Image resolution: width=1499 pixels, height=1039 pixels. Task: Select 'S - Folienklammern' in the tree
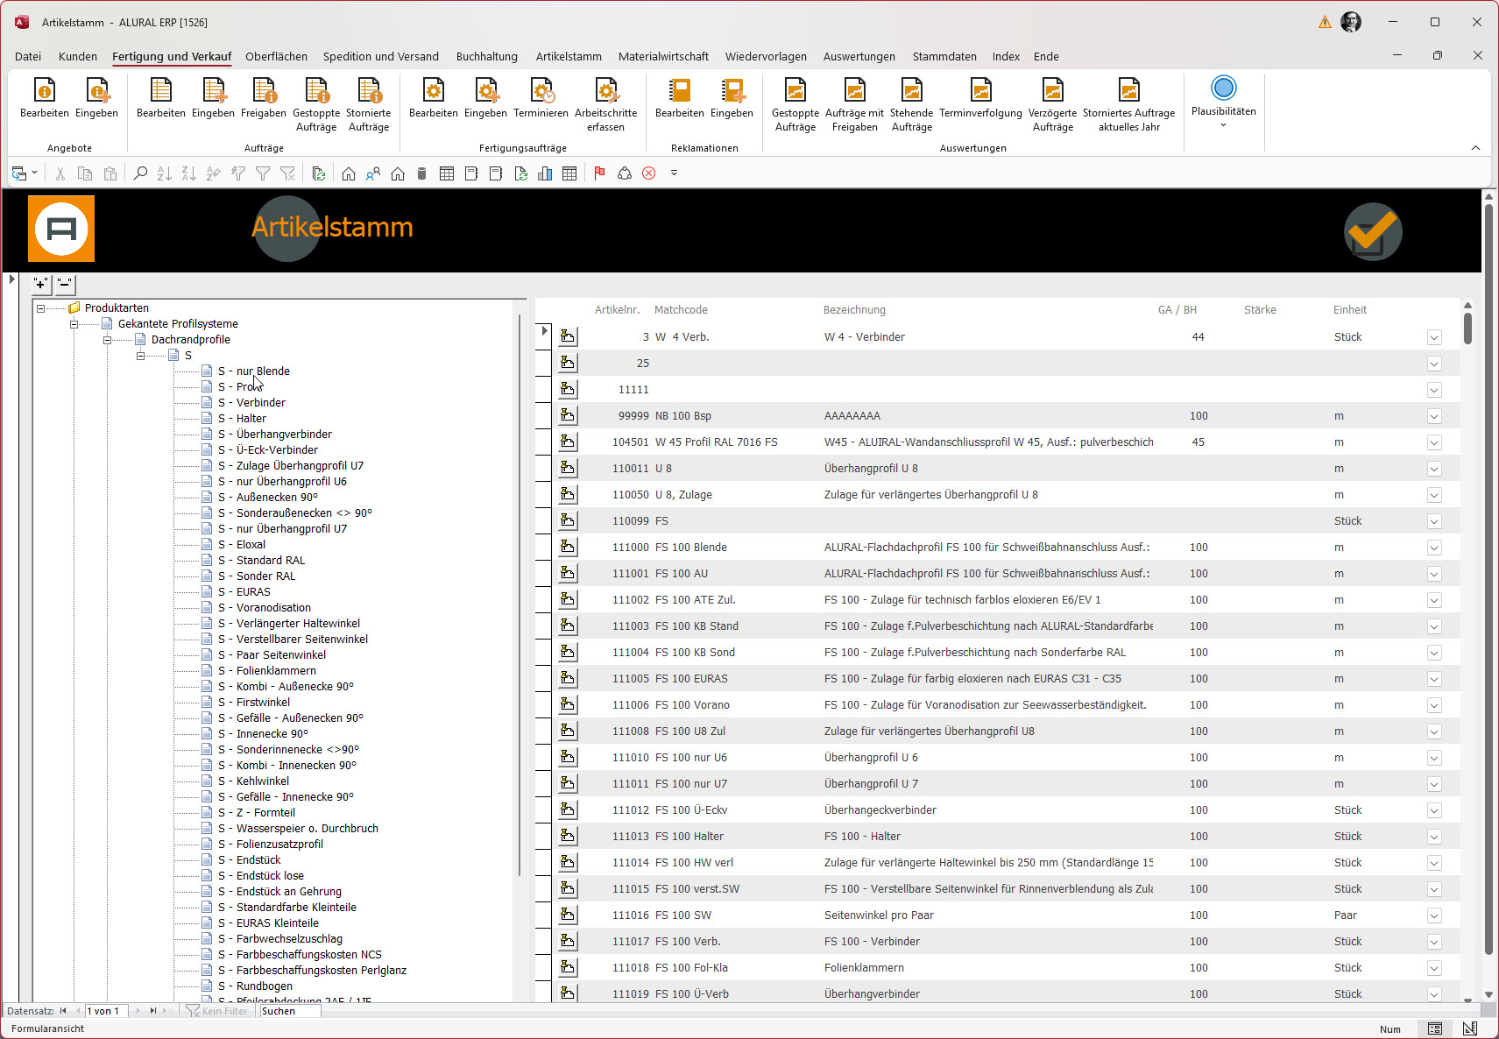pyautogui.click(x=276, y=671)
